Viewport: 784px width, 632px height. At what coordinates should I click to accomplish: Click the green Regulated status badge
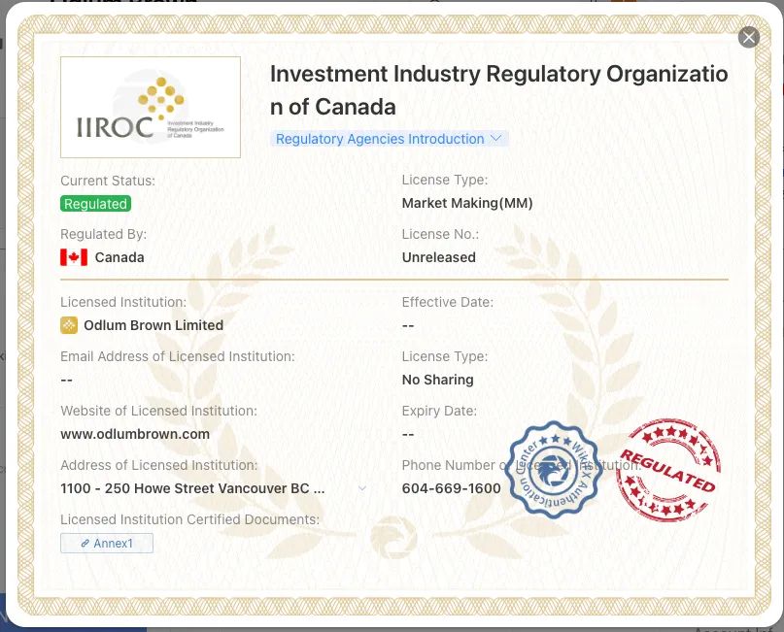pyautogui.click(x=95, y=203)
